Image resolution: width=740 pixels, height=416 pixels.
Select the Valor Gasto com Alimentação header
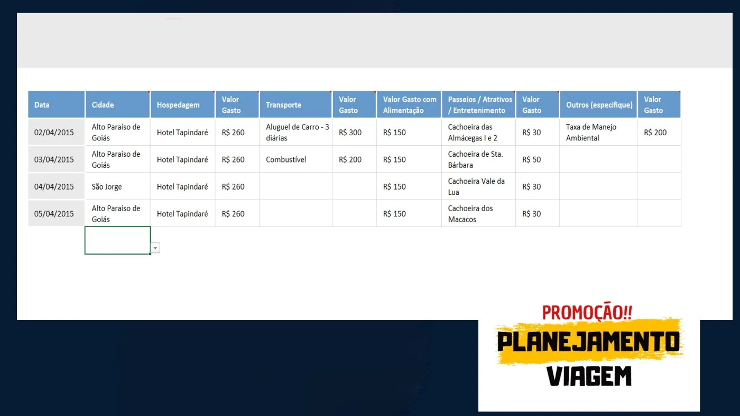(409, 105)
